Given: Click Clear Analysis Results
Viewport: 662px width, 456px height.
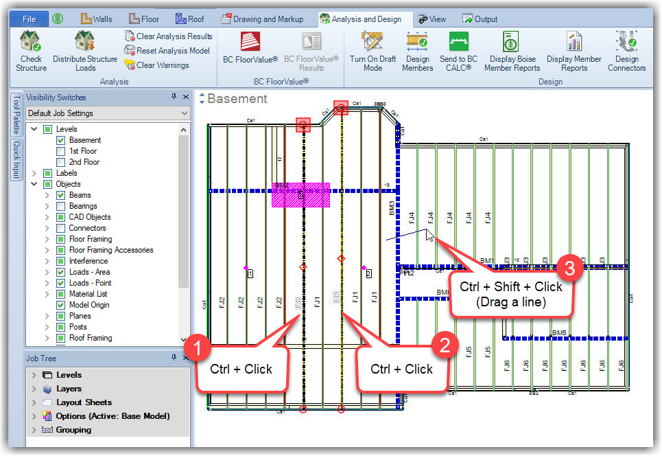Looking at the screenshot, I should pyautogui.click(x=168, y=36).
